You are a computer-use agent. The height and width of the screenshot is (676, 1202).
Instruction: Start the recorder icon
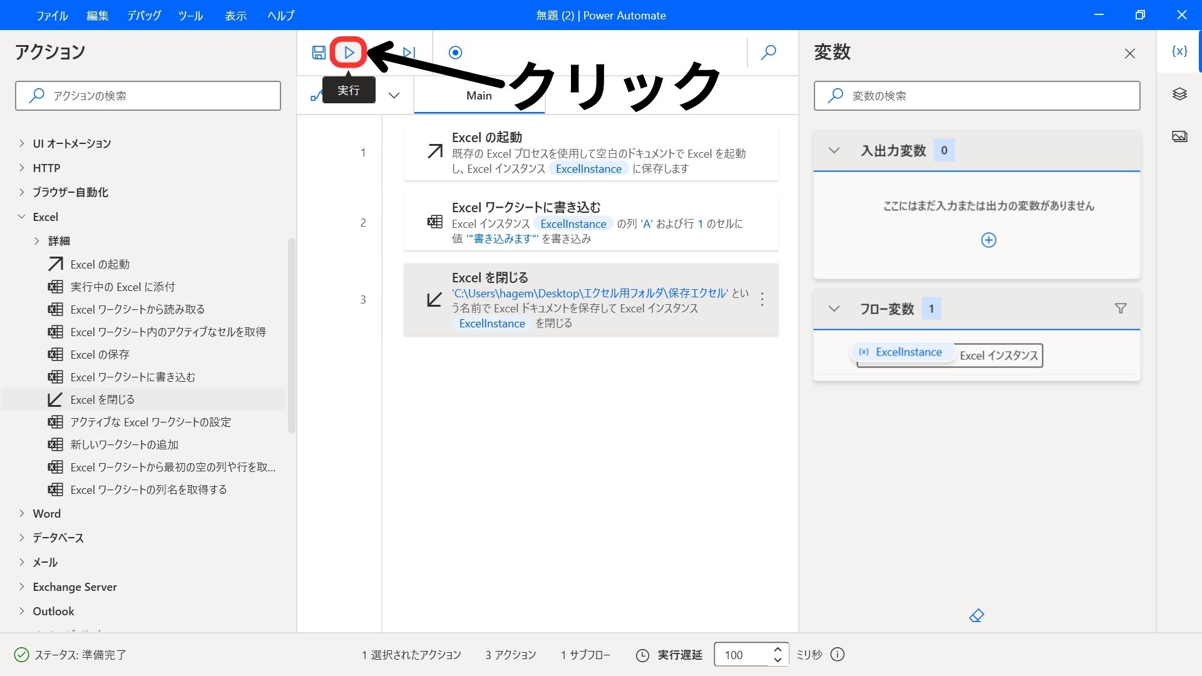click(455, 53)
